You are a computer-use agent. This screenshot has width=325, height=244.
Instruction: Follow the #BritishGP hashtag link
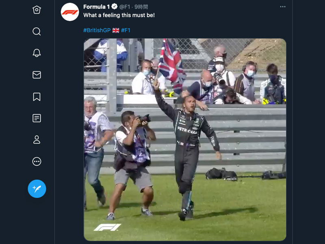pos(96,30)
